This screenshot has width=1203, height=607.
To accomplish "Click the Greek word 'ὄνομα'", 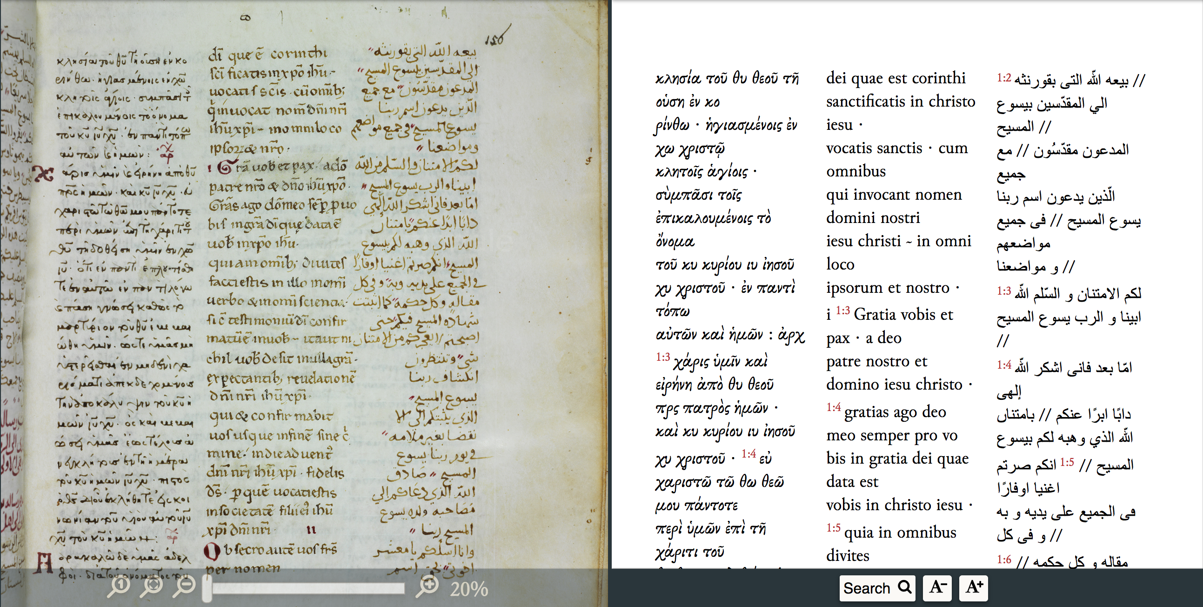I will click(x=675, y=241).
